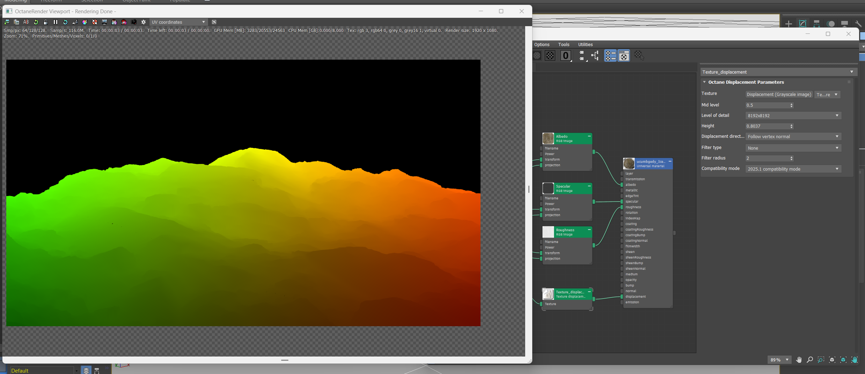Click the Filter radius spinner arrows
865x374 pixels.
coord(792,158)
